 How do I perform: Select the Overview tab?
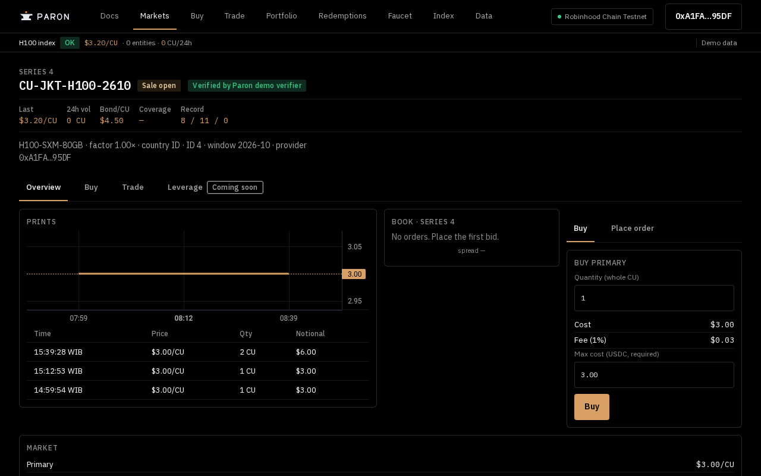[x=43, y=187]
